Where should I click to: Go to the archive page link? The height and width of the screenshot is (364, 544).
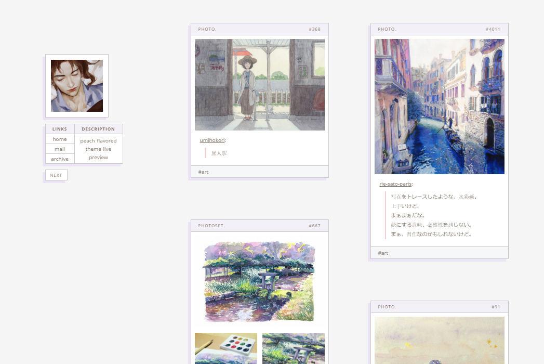pos(60,159)
